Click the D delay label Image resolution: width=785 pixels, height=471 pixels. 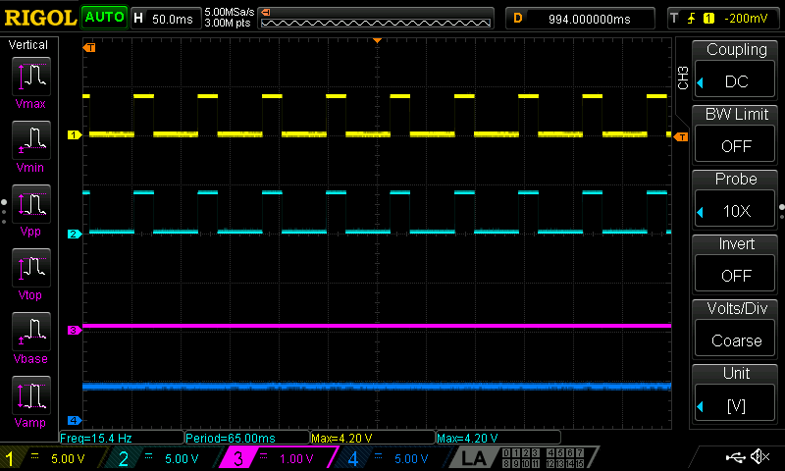518,19
